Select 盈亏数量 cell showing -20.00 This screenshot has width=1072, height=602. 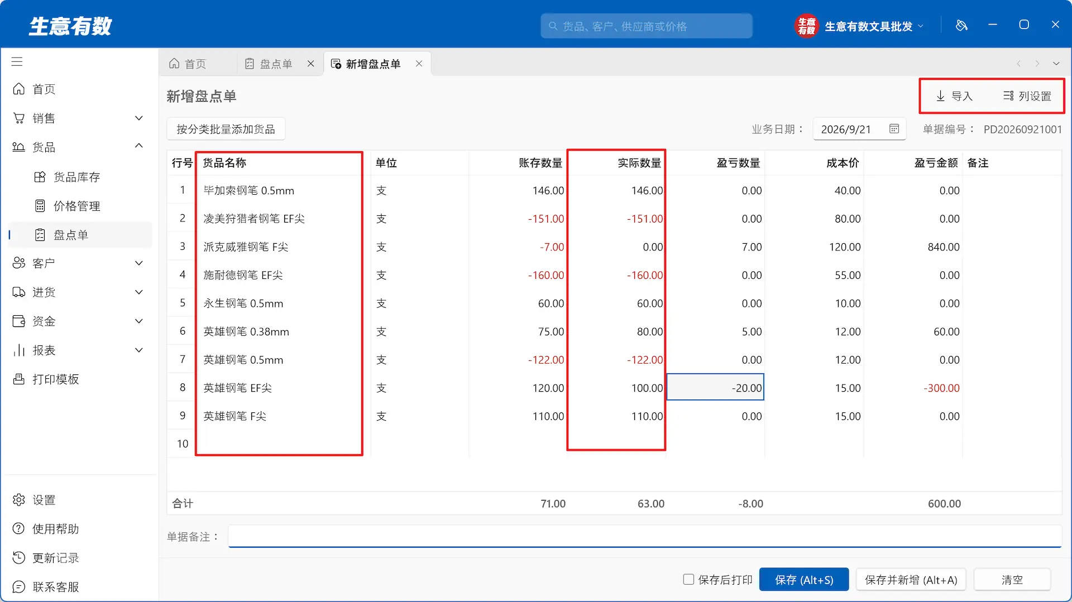coord(715,387)
